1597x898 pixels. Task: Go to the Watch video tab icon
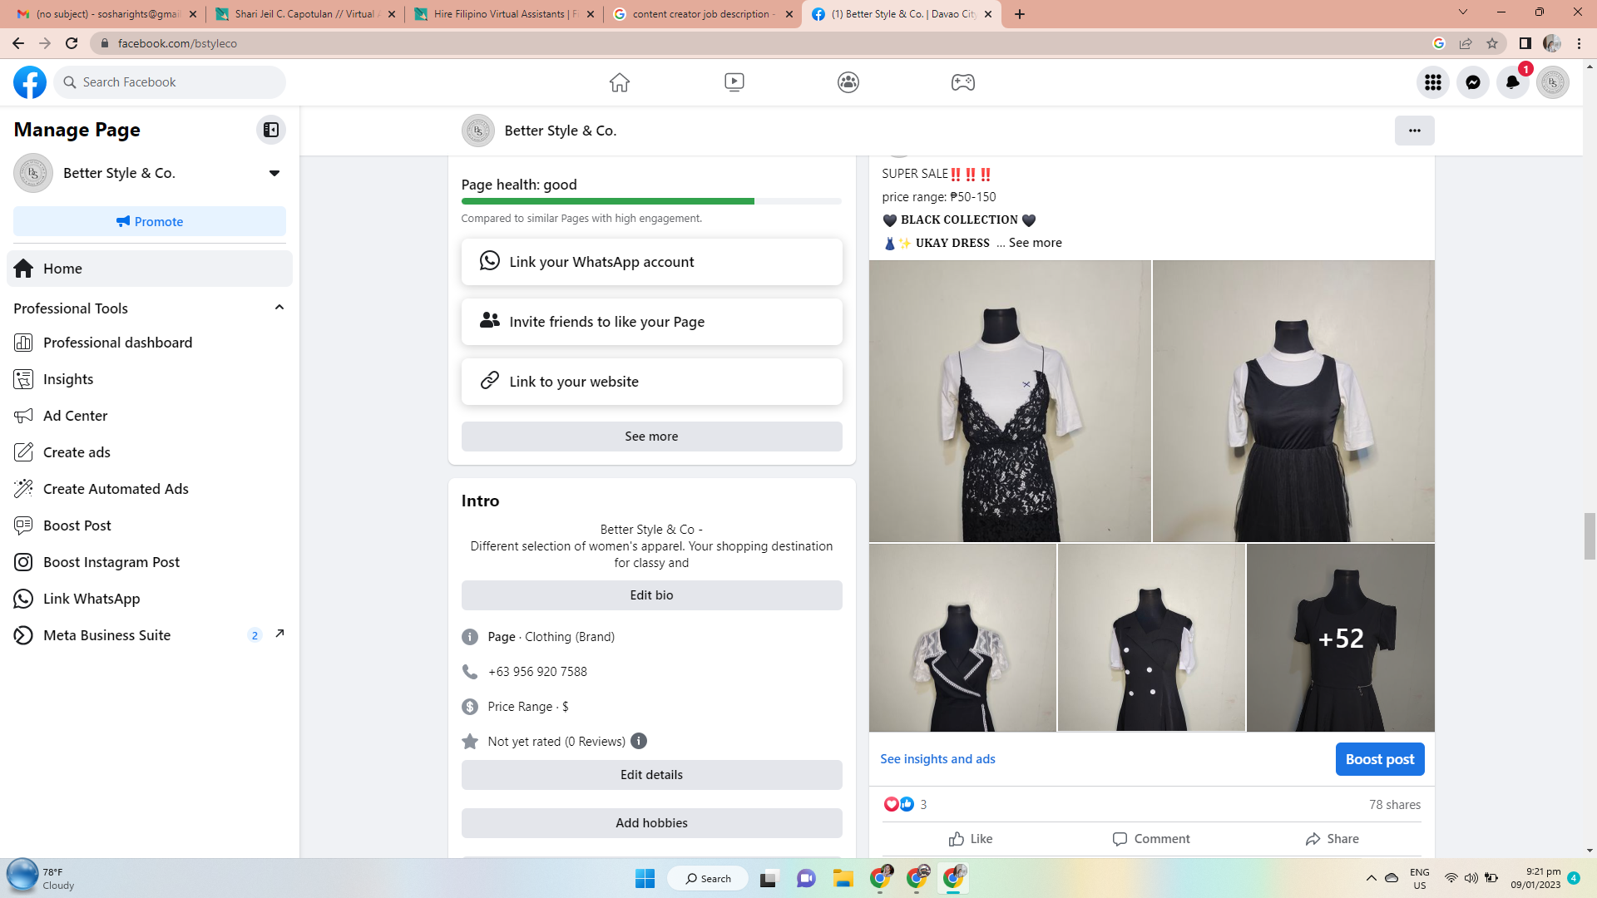click(x=734, y=82)
